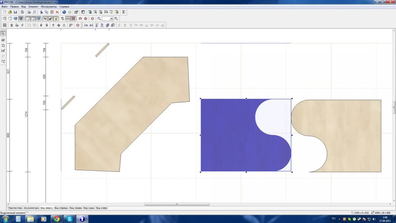Click the Sigma report icon
The height and width of the screenshot is (223, 396).
[x=123, y=12]
